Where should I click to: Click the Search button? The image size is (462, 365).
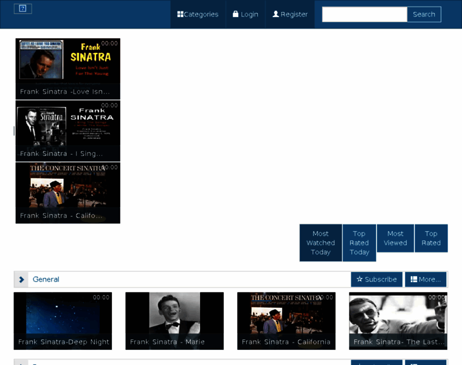coord(424,14)
